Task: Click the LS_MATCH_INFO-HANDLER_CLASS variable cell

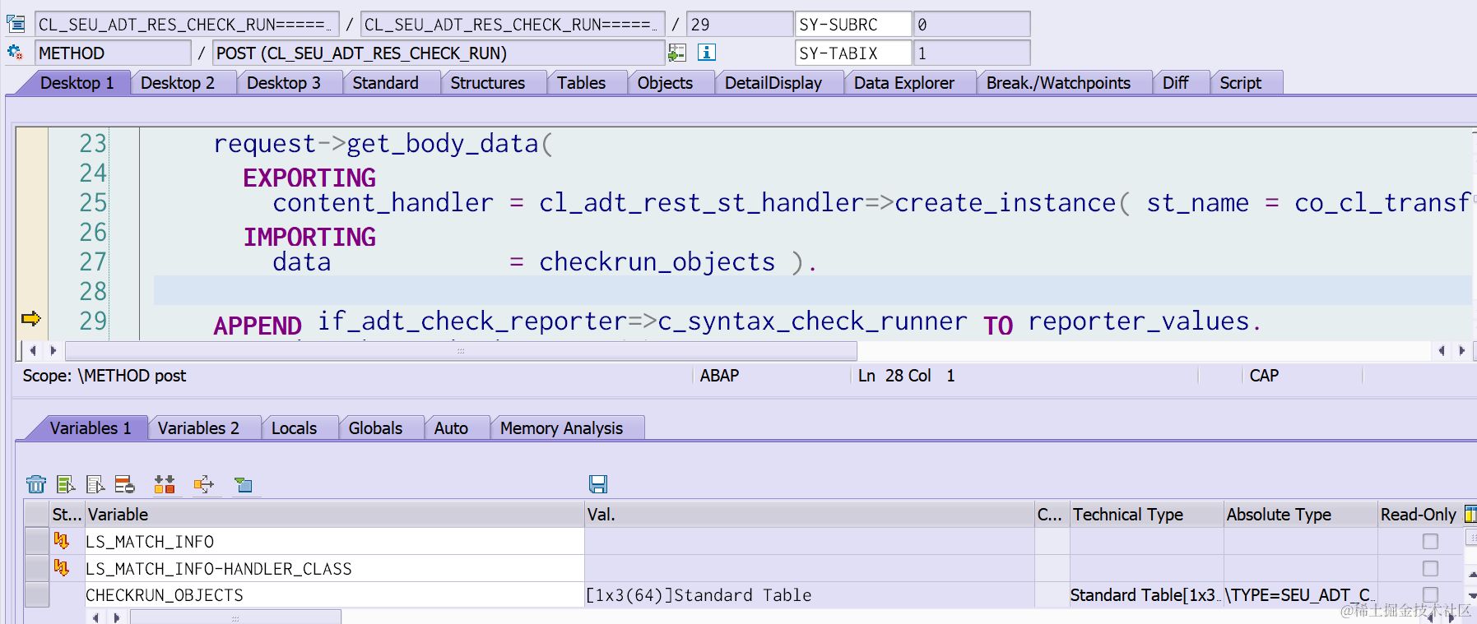Action: tap(334, 568)
